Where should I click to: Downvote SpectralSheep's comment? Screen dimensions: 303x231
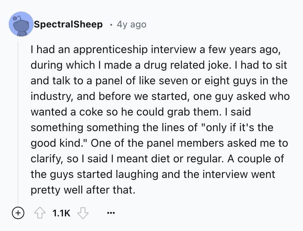click(x=83, y=214)
